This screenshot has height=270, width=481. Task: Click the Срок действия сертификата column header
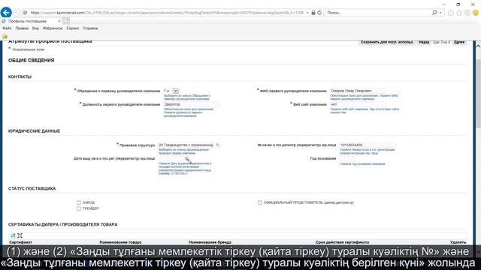343,242
